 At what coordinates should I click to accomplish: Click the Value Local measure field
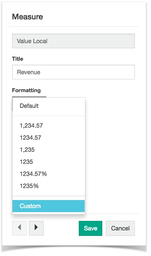pos(73,41)
